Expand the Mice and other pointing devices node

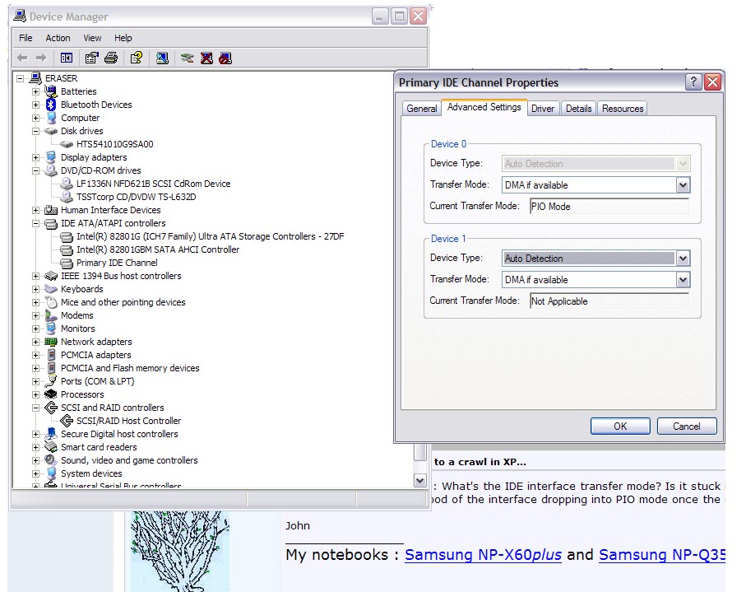[x=35, y=302]
